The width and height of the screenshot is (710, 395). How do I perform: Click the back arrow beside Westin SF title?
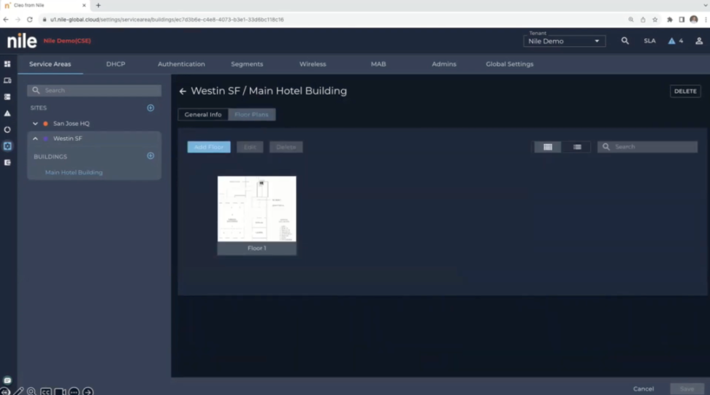(183, 92)
